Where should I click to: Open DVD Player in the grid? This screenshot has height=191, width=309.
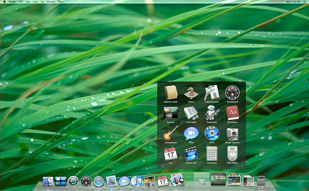coord(232,153)
